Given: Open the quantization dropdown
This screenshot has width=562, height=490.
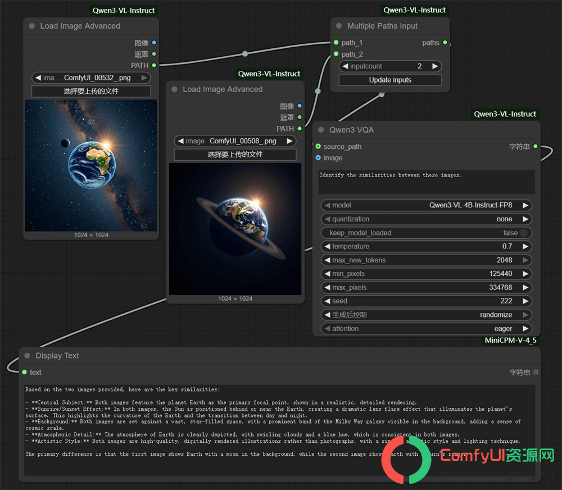Looking at the screenshot, I should coord(426,219).
